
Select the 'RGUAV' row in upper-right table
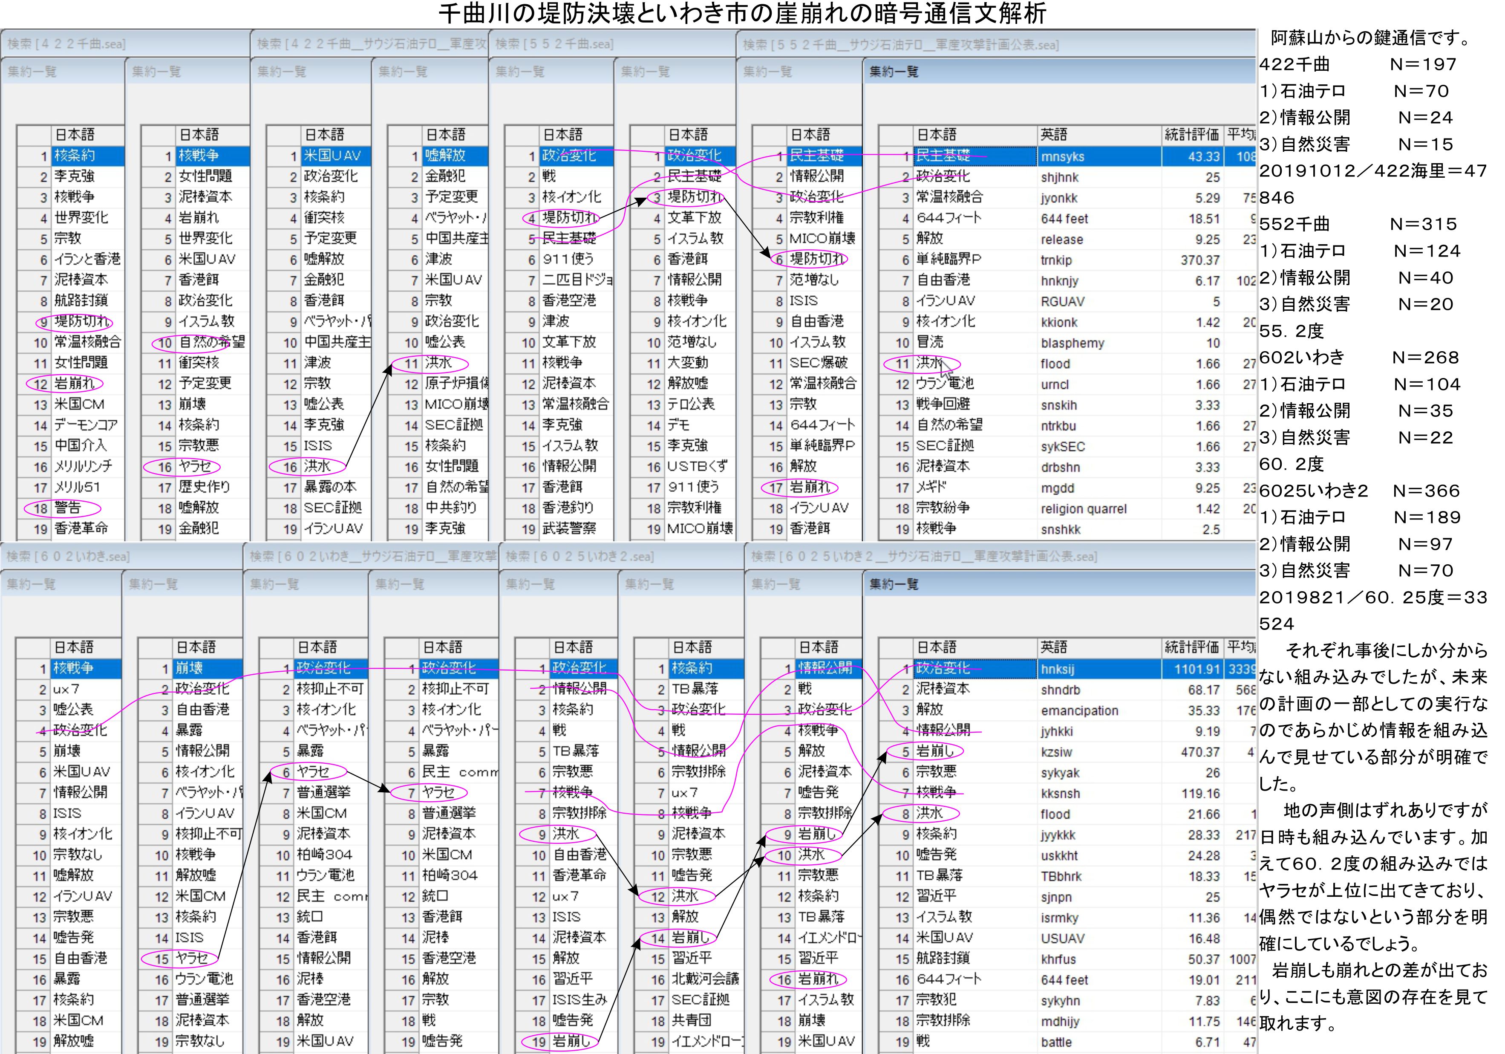coord(1062,301)
